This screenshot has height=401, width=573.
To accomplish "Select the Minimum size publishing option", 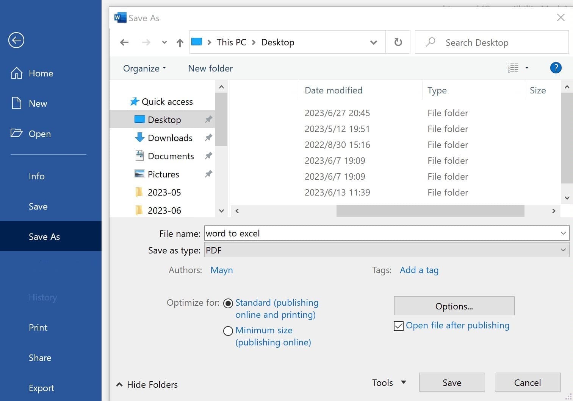I will (228, 331).
